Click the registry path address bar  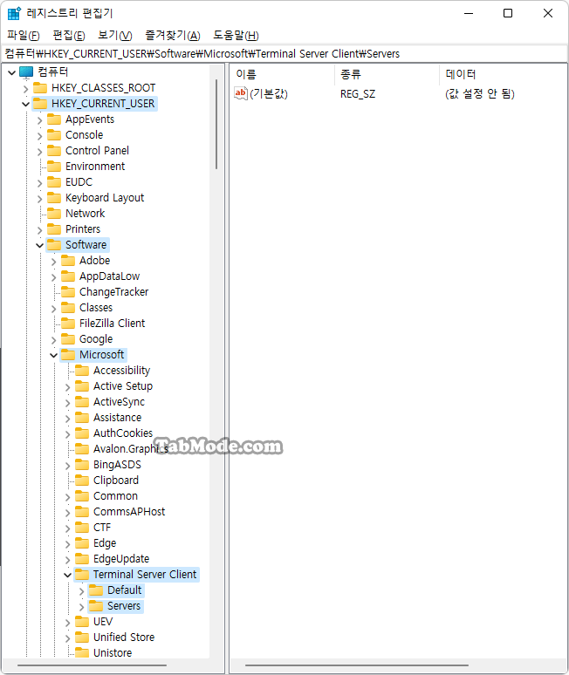point(284,54)
